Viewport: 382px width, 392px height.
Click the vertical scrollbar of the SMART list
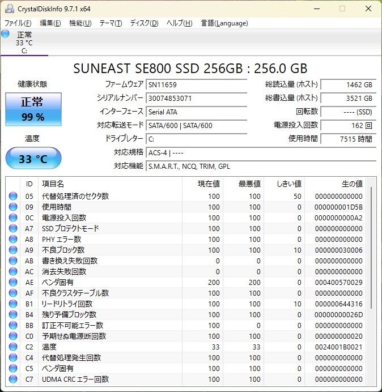pos(372,249)
